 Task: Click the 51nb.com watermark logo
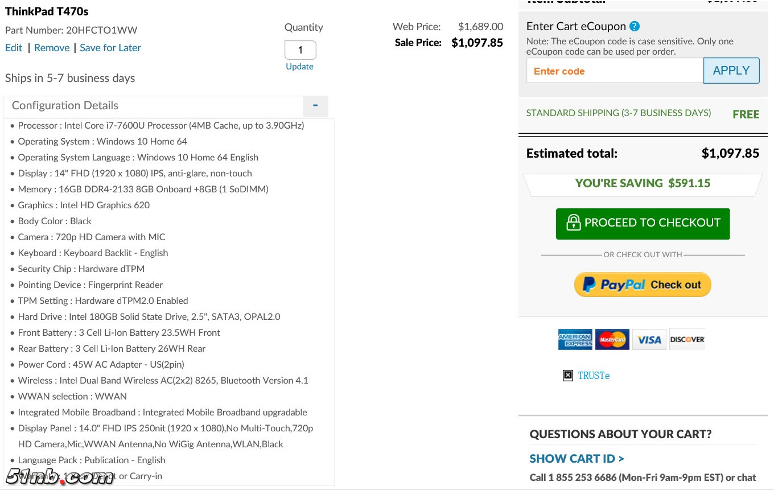(60, 476)
